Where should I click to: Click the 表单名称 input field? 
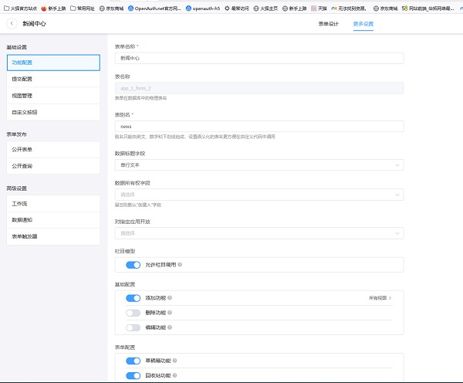click(x=259, y=58)
